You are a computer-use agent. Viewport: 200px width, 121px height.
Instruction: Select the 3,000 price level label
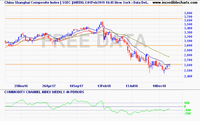point(188,46)
